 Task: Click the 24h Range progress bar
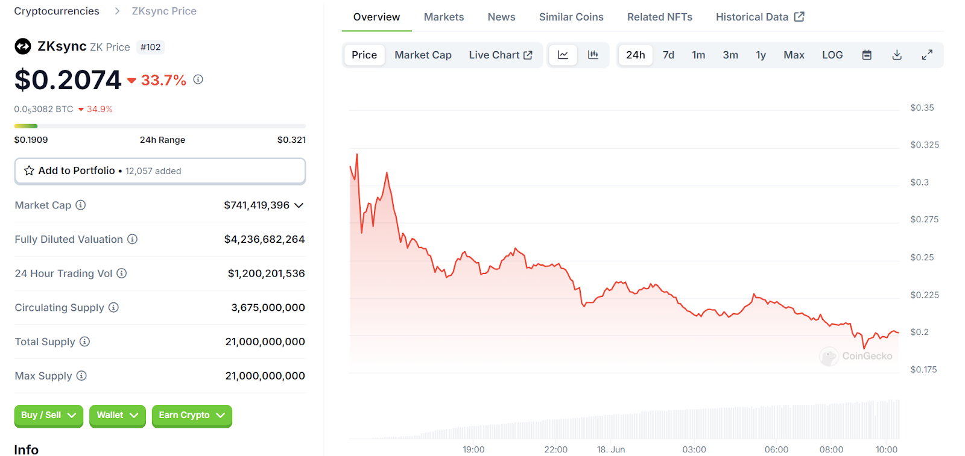tap(160, 126)
